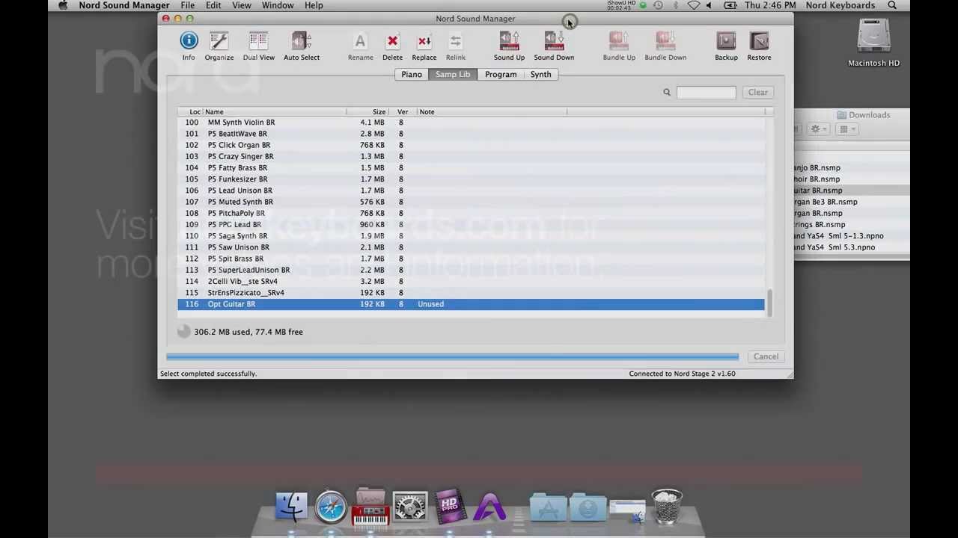Click in the search input field

[706, 92]
